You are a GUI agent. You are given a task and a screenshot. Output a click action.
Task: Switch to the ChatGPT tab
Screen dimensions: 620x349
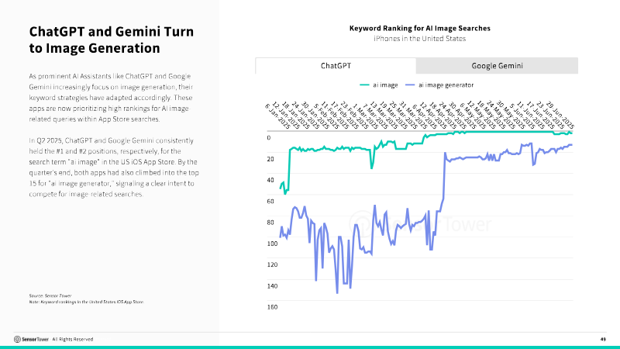coord(336,66)
